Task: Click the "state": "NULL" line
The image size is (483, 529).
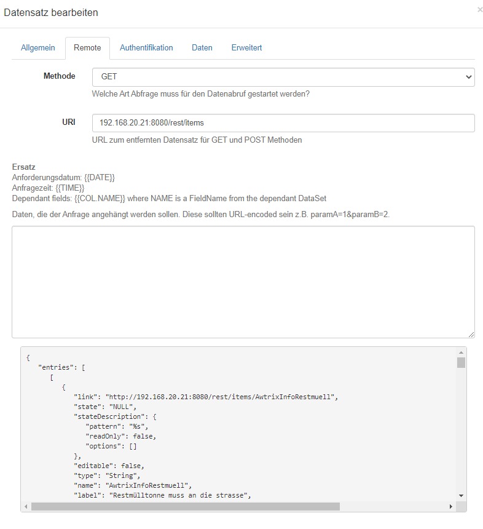Action: (x=105, y=407)
